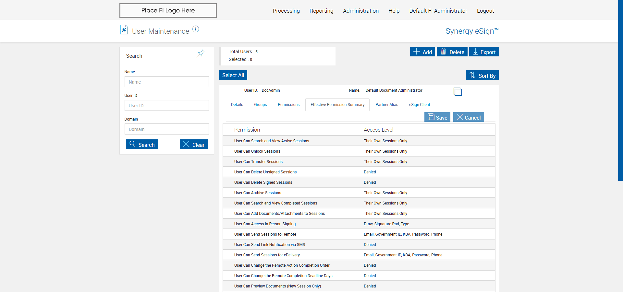Click into the User ID search field
623x292 pixels.
pyautogui.click(x=166, y=106)
